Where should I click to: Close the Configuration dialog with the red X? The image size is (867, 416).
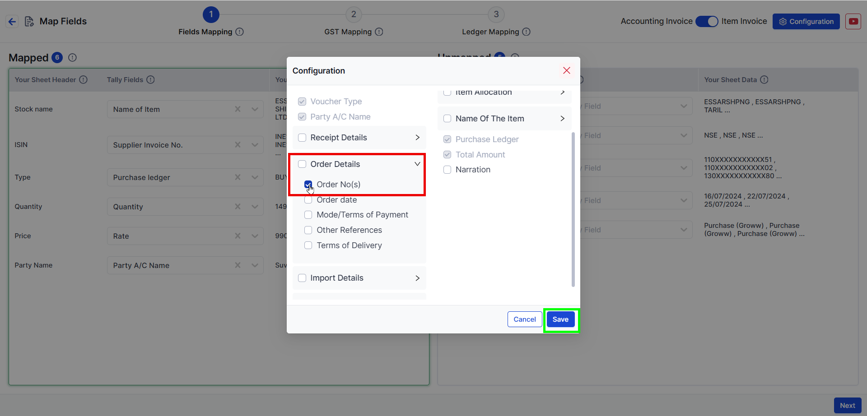coord(566,70)
